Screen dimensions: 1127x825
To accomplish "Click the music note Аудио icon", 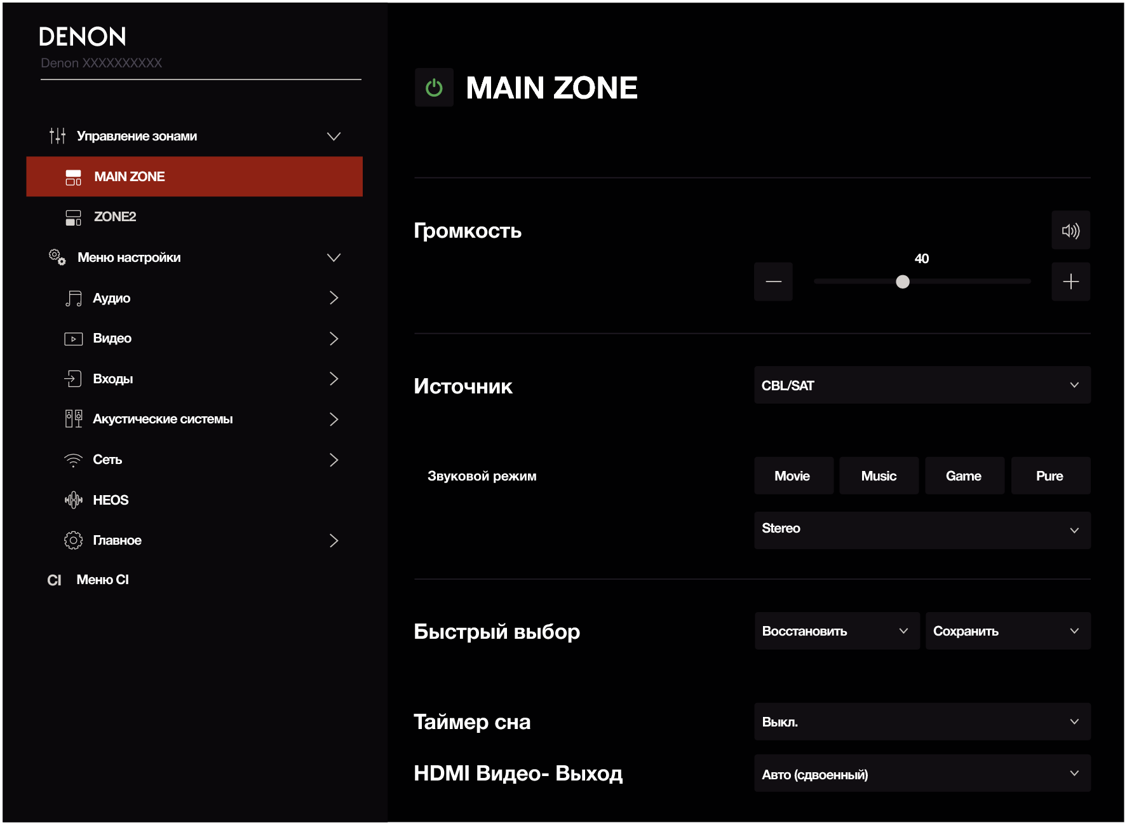I will [x=74, y=298].
